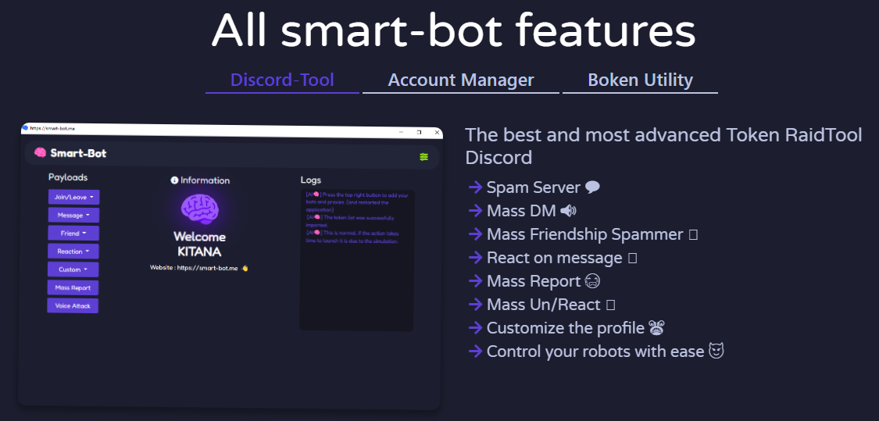Click the Voice Attack payload button

[x=73, y=306]
